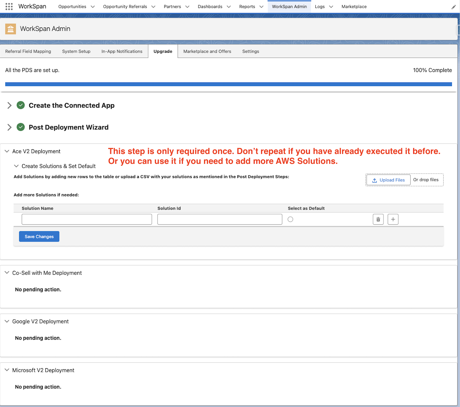The image size is (460, 407).
Task: Click the All the PDS are set up text
Action: coord(32,70)
